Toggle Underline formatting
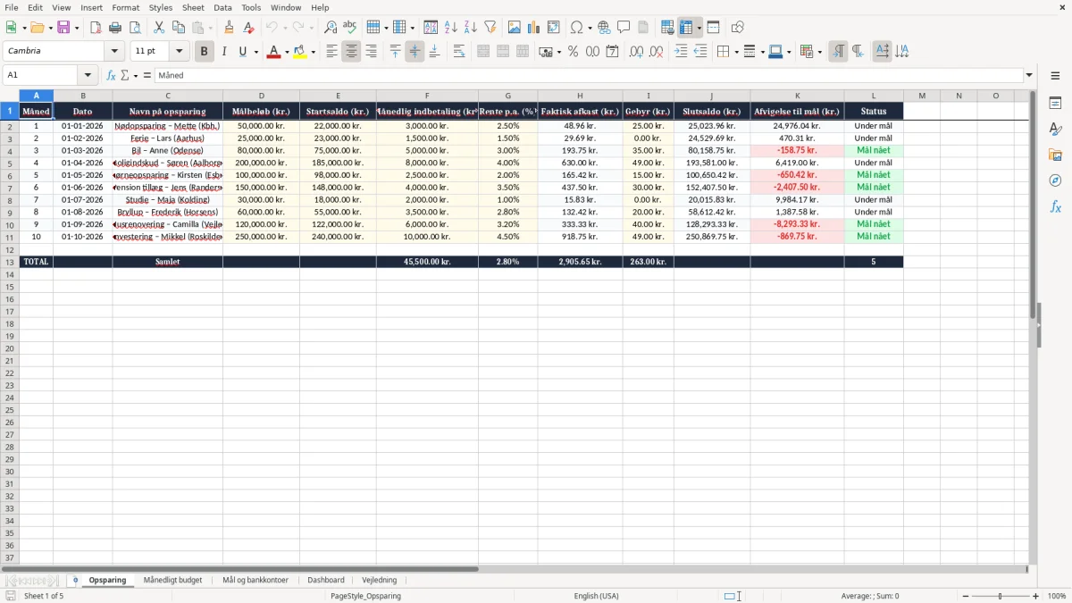This screenshot has height=603, width=1072. point(242,52)
